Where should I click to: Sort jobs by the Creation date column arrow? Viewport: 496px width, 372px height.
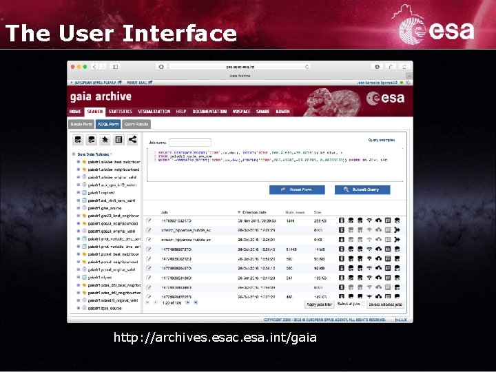point(239,212)
